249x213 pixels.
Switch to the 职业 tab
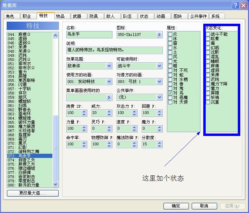28,16
